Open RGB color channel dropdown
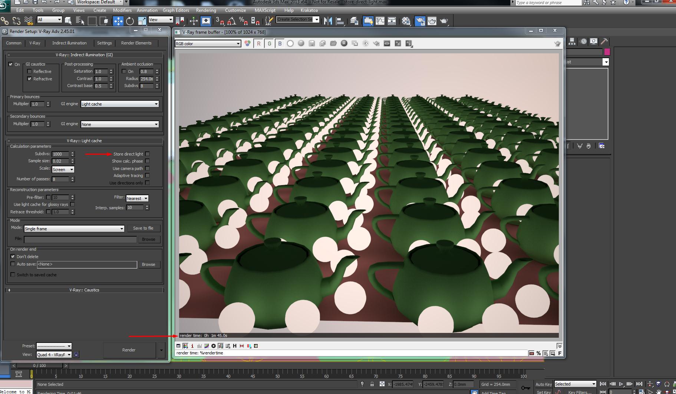 (x=208, y=44)
